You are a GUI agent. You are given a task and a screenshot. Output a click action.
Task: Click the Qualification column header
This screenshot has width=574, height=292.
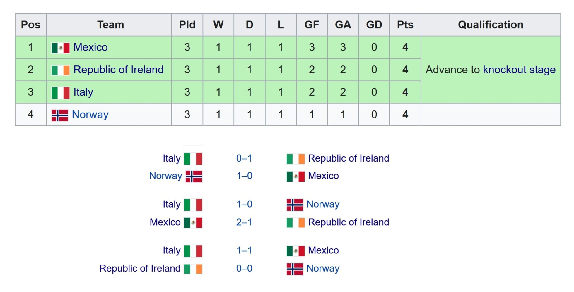click(491, 25)
